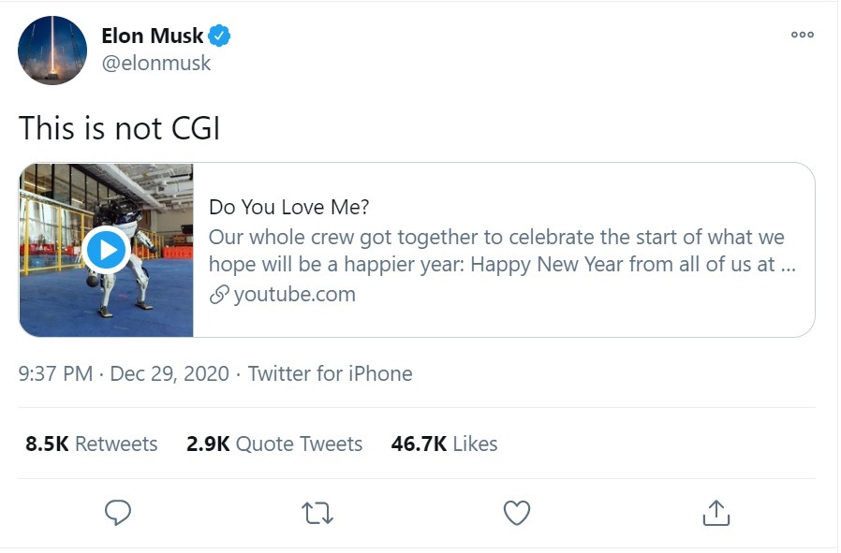Open the Do You Love Me? title
The height and width of the screenshot is (553, 841).
(x=288, y=207)
